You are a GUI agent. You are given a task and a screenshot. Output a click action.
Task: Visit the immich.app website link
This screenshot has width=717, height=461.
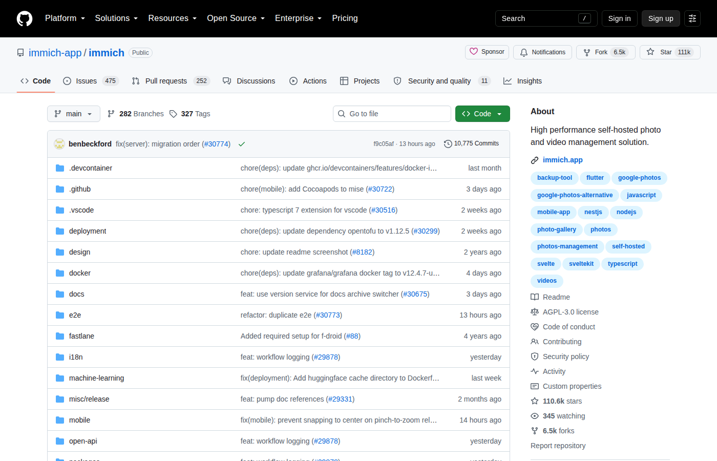coord(562,160)
